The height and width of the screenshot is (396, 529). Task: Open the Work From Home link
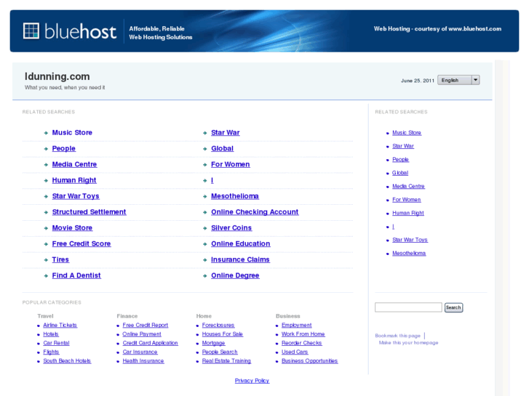[303, 334]
